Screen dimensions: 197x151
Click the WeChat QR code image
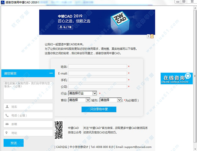tap(59, 130)
